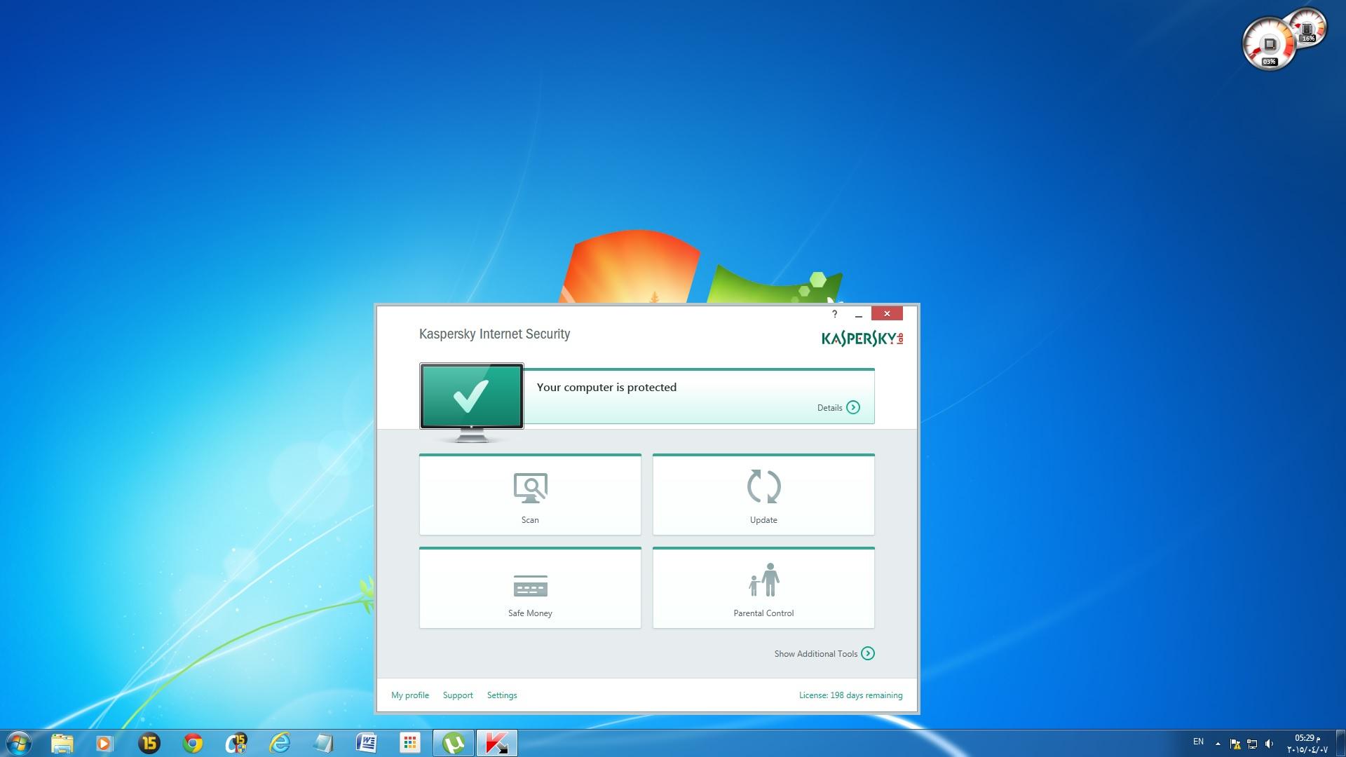Open the Parental Control tile
Image resolution: width=1346 pixels, height=757 pixels.
(x=763, y=588)
